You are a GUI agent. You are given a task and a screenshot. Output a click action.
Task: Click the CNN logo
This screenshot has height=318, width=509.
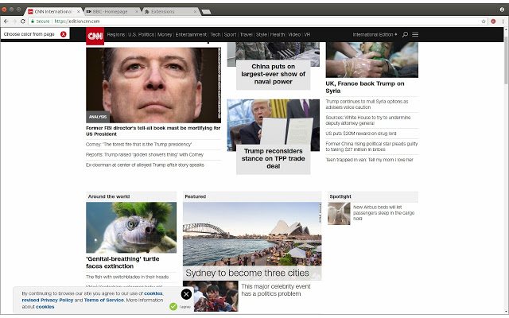click(95, 35)
